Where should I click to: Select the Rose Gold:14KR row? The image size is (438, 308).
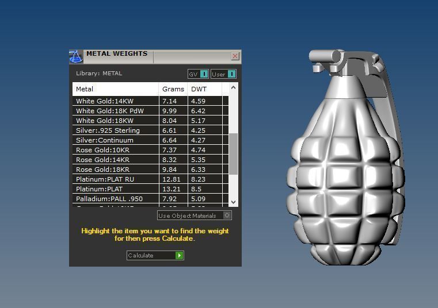pyautogui.click(x=150, y=160)
